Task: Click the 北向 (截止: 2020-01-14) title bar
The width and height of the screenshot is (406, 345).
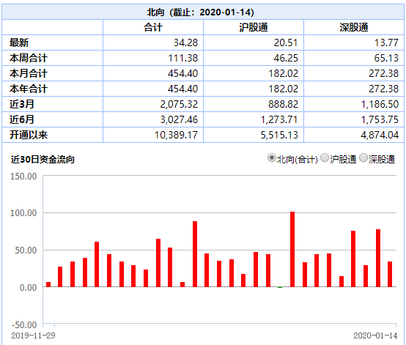Action: click(203, 12)
